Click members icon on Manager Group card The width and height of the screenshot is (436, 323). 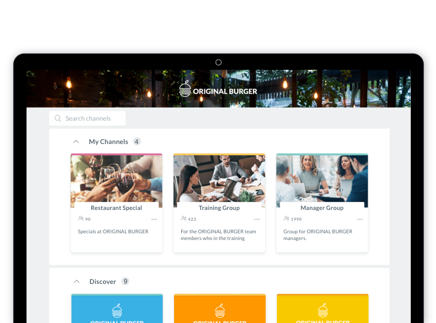[286, 218]
